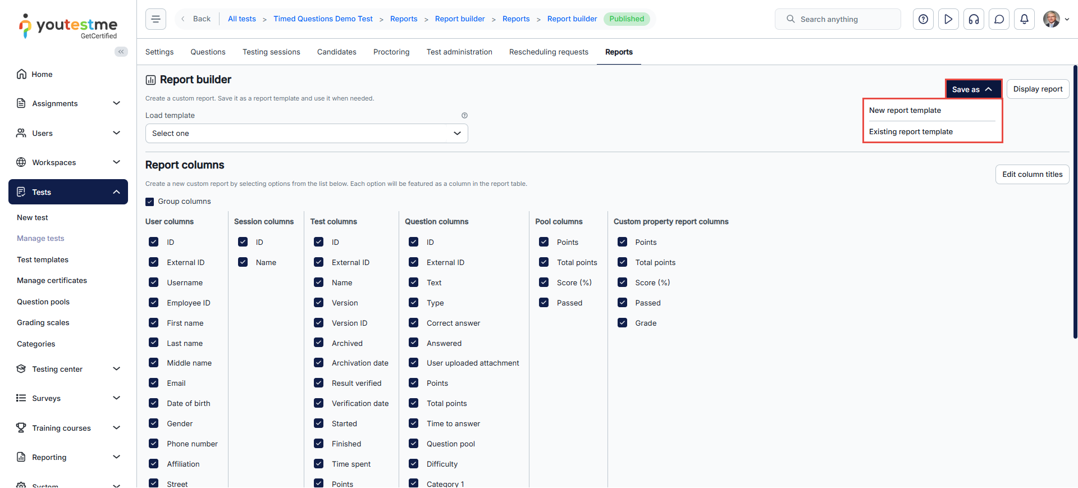Image resolution: width=1078 pixels, height=488 pixels.
Task: Open the chat bubble icon
Action: (999, 19)
